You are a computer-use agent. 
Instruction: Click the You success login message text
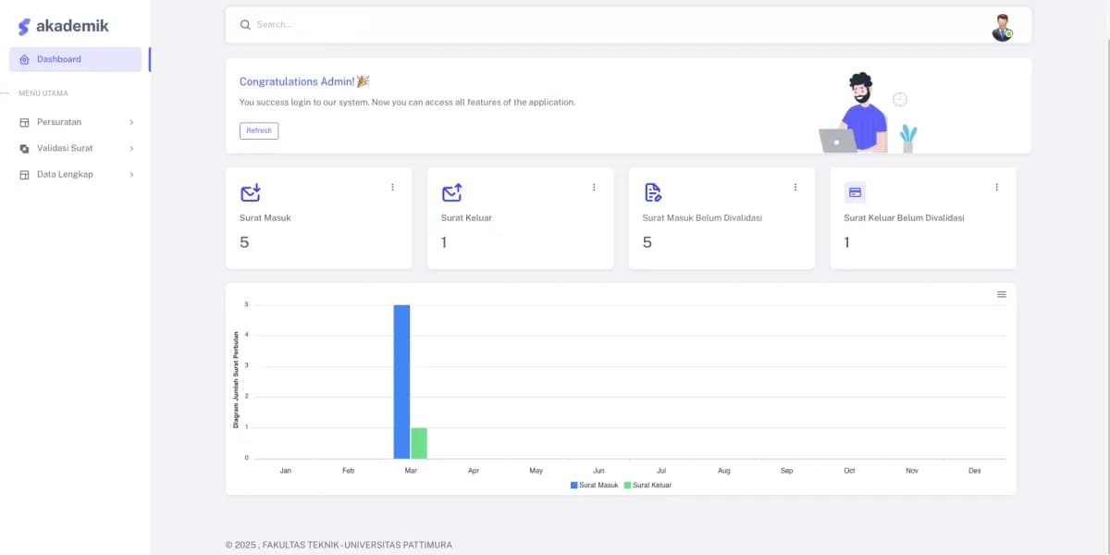click(x=407, y=102)
